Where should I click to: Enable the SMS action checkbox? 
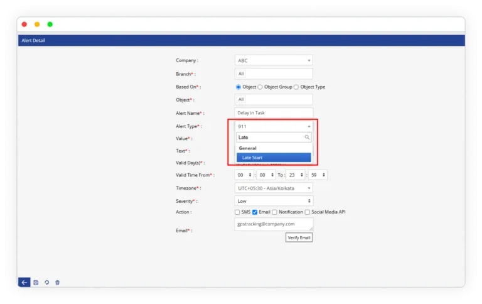[x=237, y=212]
